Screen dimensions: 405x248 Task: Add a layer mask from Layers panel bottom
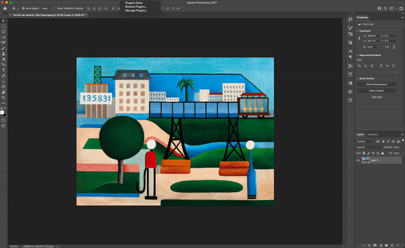[375, 245]
